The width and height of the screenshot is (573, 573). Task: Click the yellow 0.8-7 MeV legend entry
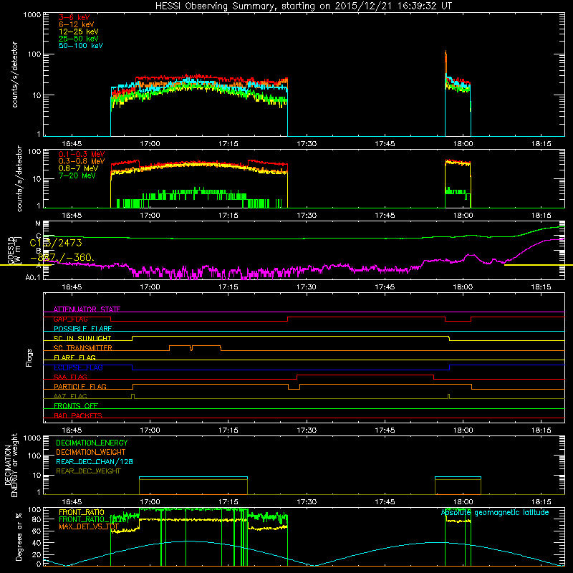click(x=79, y=168)
